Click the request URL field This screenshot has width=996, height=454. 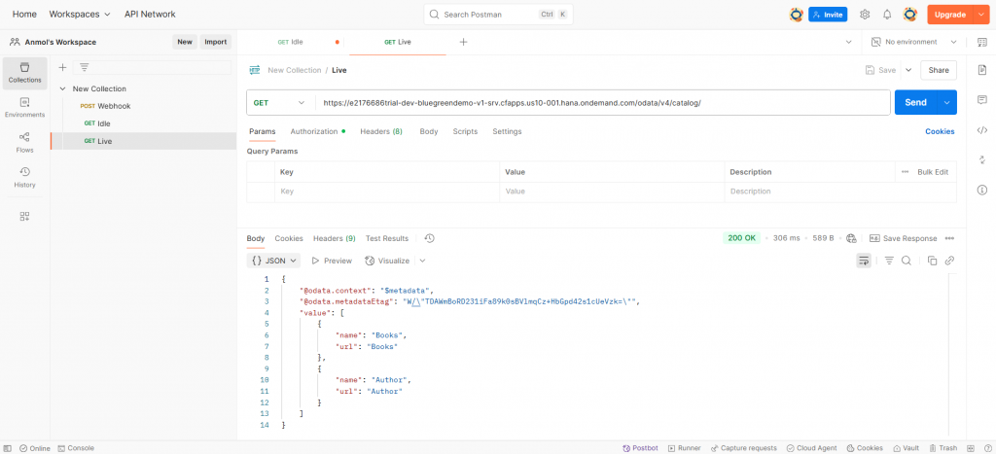602,102
